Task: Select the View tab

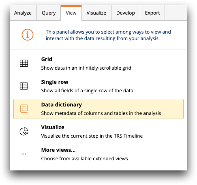Action: coord(71,13)
